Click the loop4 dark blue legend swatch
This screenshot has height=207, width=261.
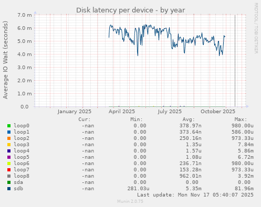tap(9, 151)
